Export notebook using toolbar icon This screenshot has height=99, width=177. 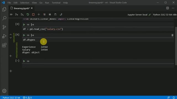[x=61, y=15]
